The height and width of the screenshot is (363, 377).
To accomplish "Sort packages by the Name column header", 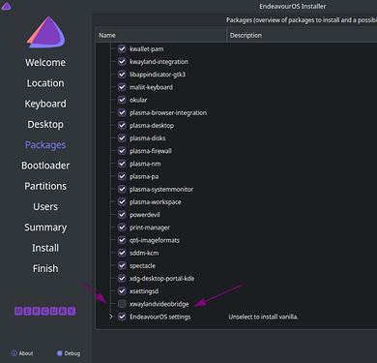I will pos(161,35).
